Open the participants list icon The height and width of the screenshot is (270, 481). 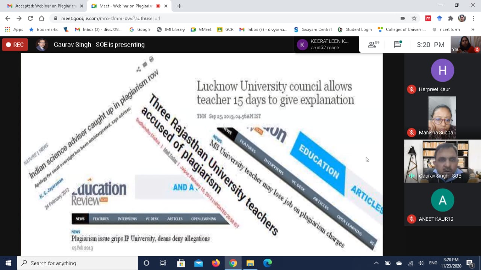pyautogui.click(x=373, y=45)
